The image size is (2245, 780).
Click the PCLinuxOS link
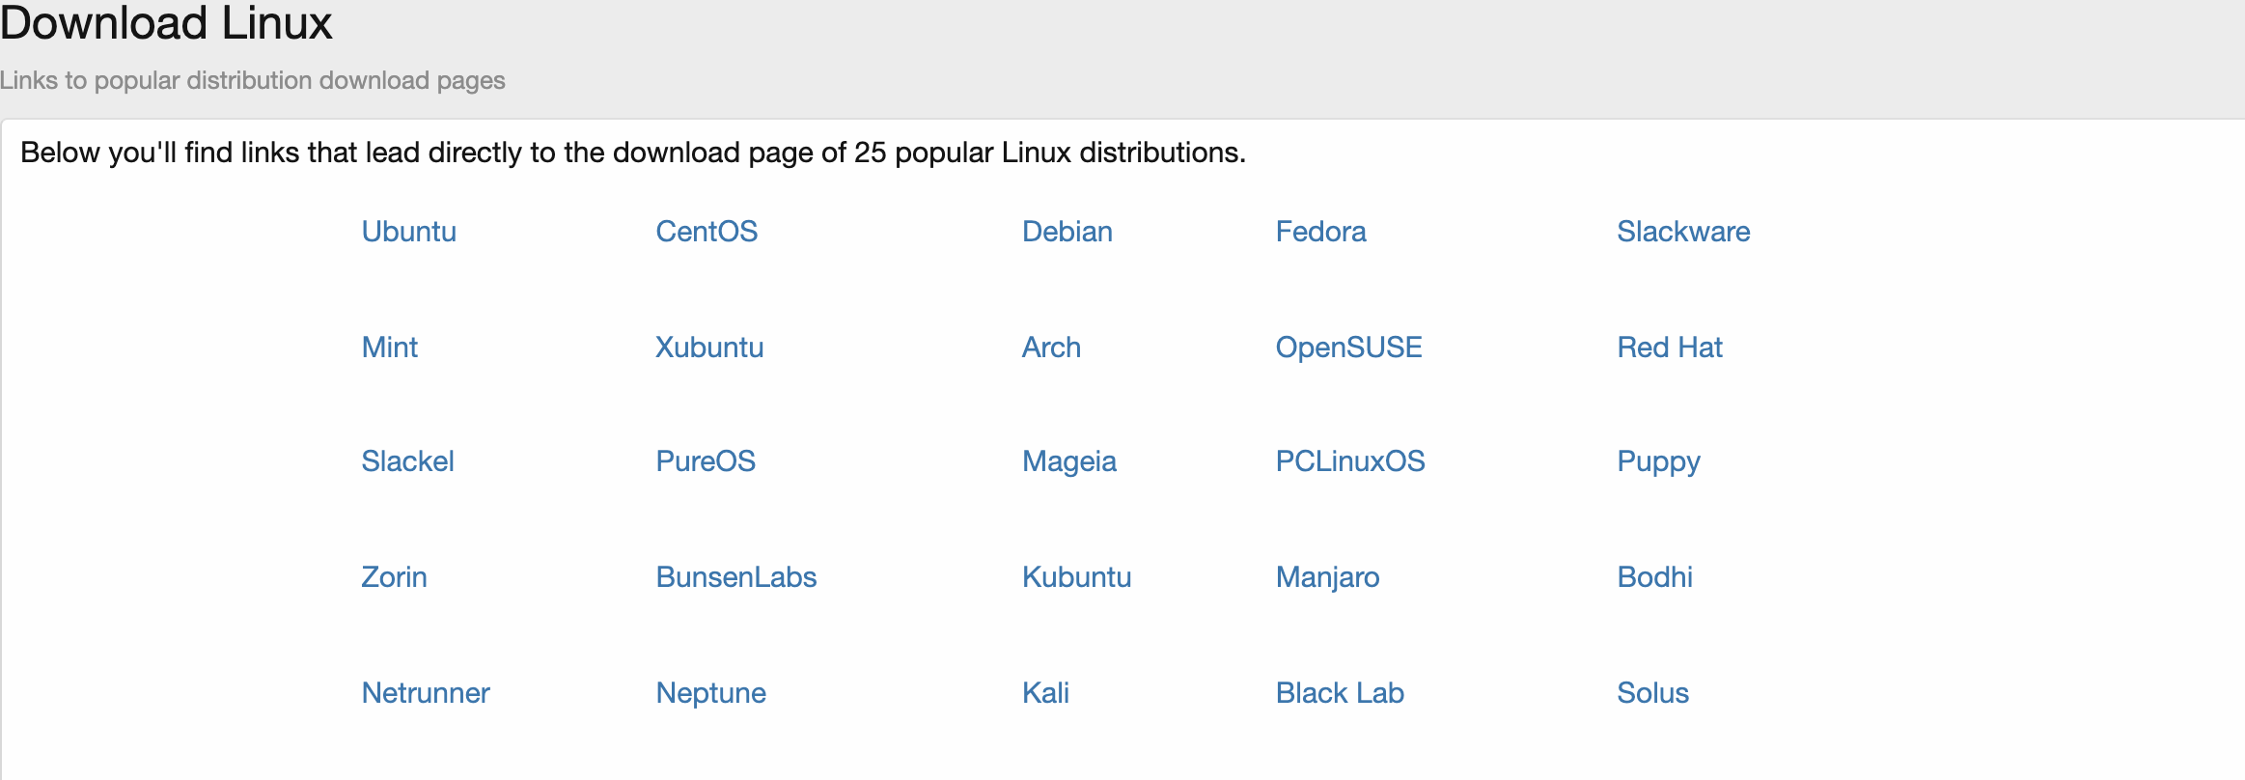pyautogui.click(x=1350, y=461)
